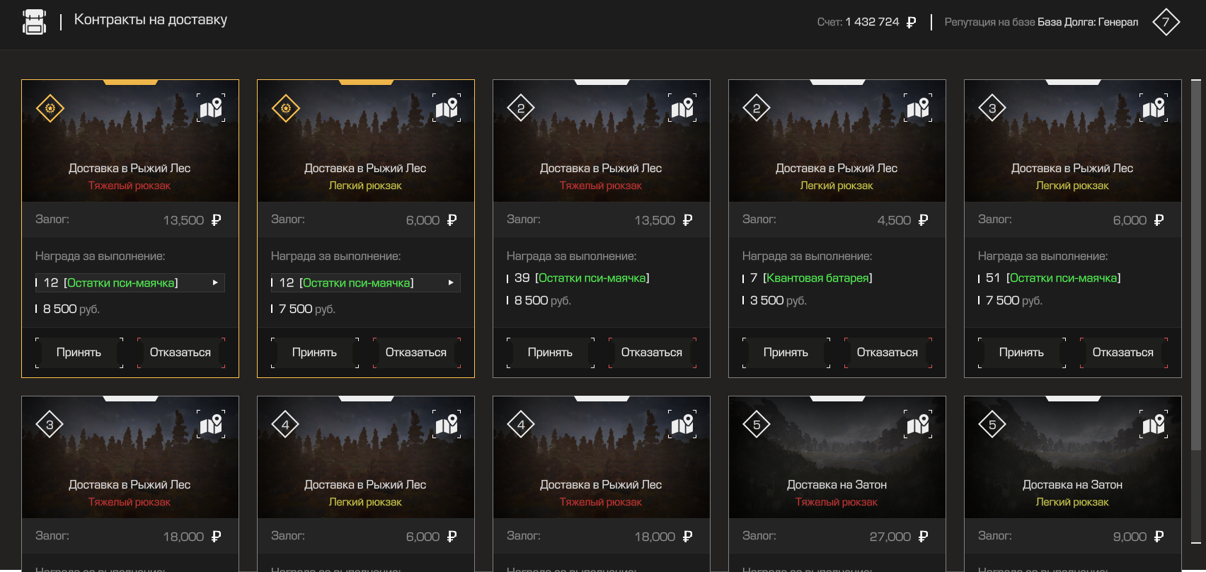Decline the gold-rank Легкий рюкзак contract with Отказаться
Image resolution: width=1206 pixels, height=572 pixels.
[x=416, y=353]
